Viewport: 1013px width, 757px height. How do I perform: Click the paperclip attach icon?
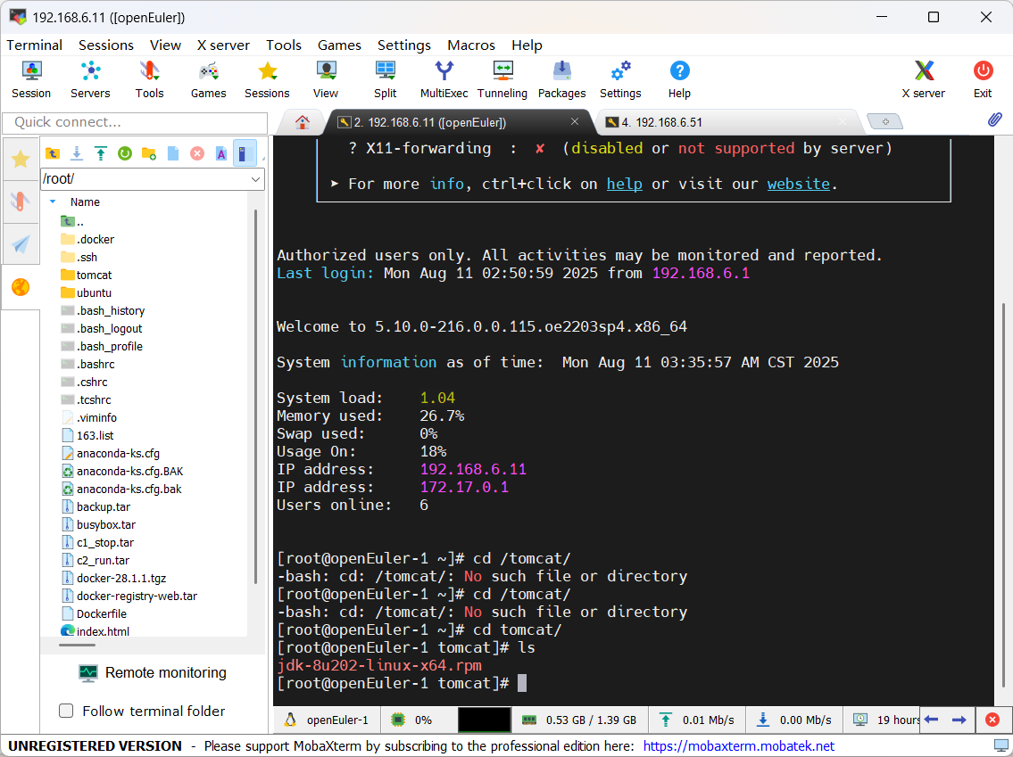(995, 119)
